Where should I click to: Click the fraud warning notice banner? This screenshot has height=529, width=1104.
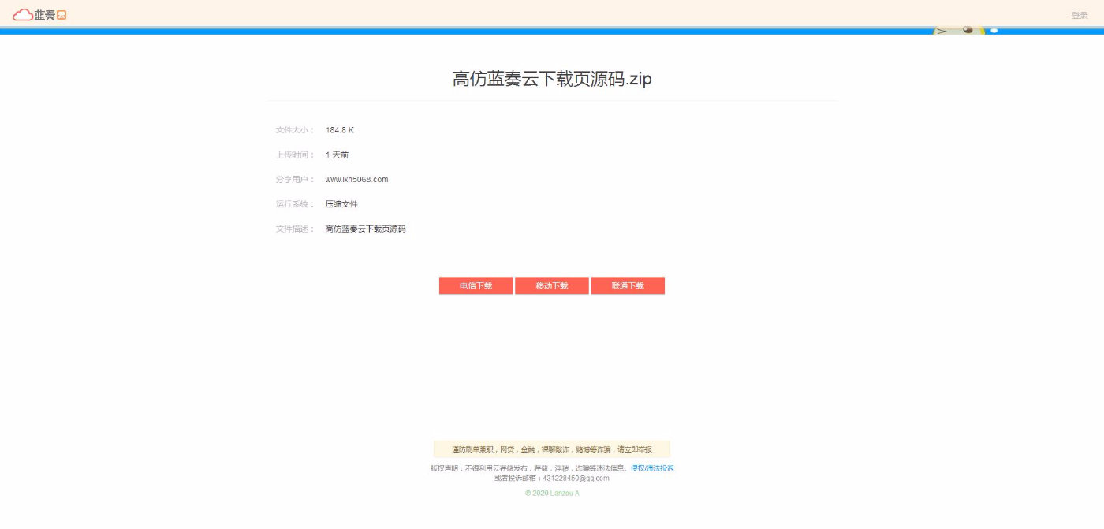pyautogui.click(x=552, y=449)
